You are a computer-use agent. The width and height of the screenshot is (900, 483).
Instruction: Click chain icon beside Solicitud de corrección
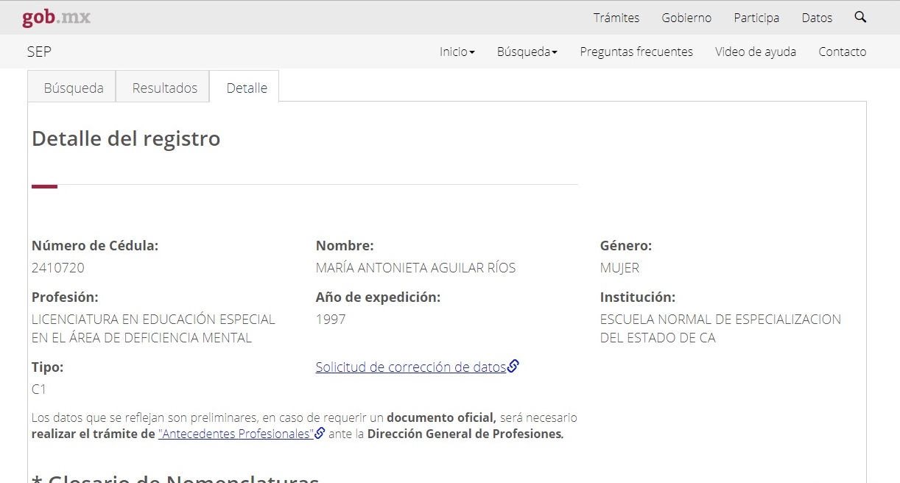[513, 366]
